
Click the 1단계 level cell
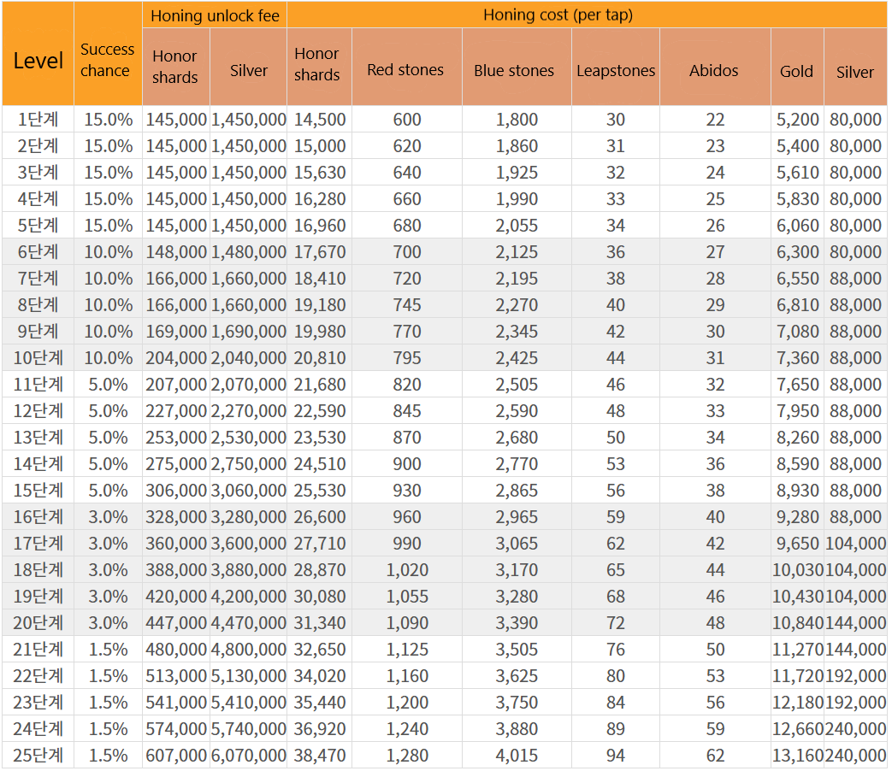click(x=38, y=120)
